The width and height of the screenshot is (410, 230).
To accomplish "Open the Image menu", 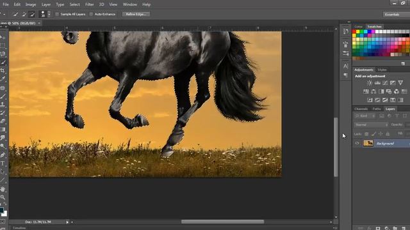I will tap(31, 4).
